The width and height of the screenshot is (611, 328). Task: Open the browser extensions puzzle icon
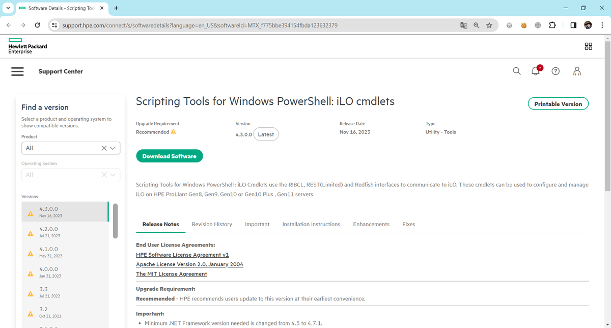click(552, 25)
